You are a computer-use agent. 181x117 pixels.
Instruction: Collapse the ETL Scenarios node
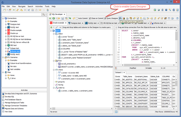coord(3,57)
